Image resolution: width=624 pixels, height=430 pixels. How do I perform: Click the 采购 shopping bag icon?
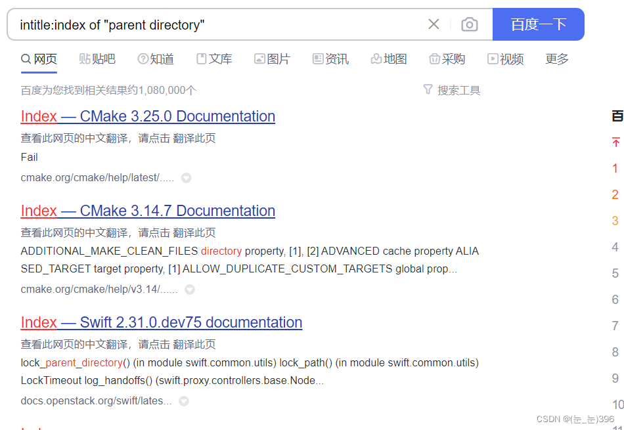pos(434,59)
